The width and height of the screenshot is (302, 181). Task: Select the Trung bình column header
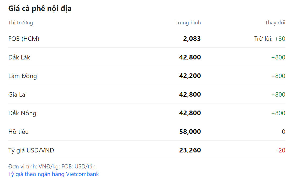(188, 23)
